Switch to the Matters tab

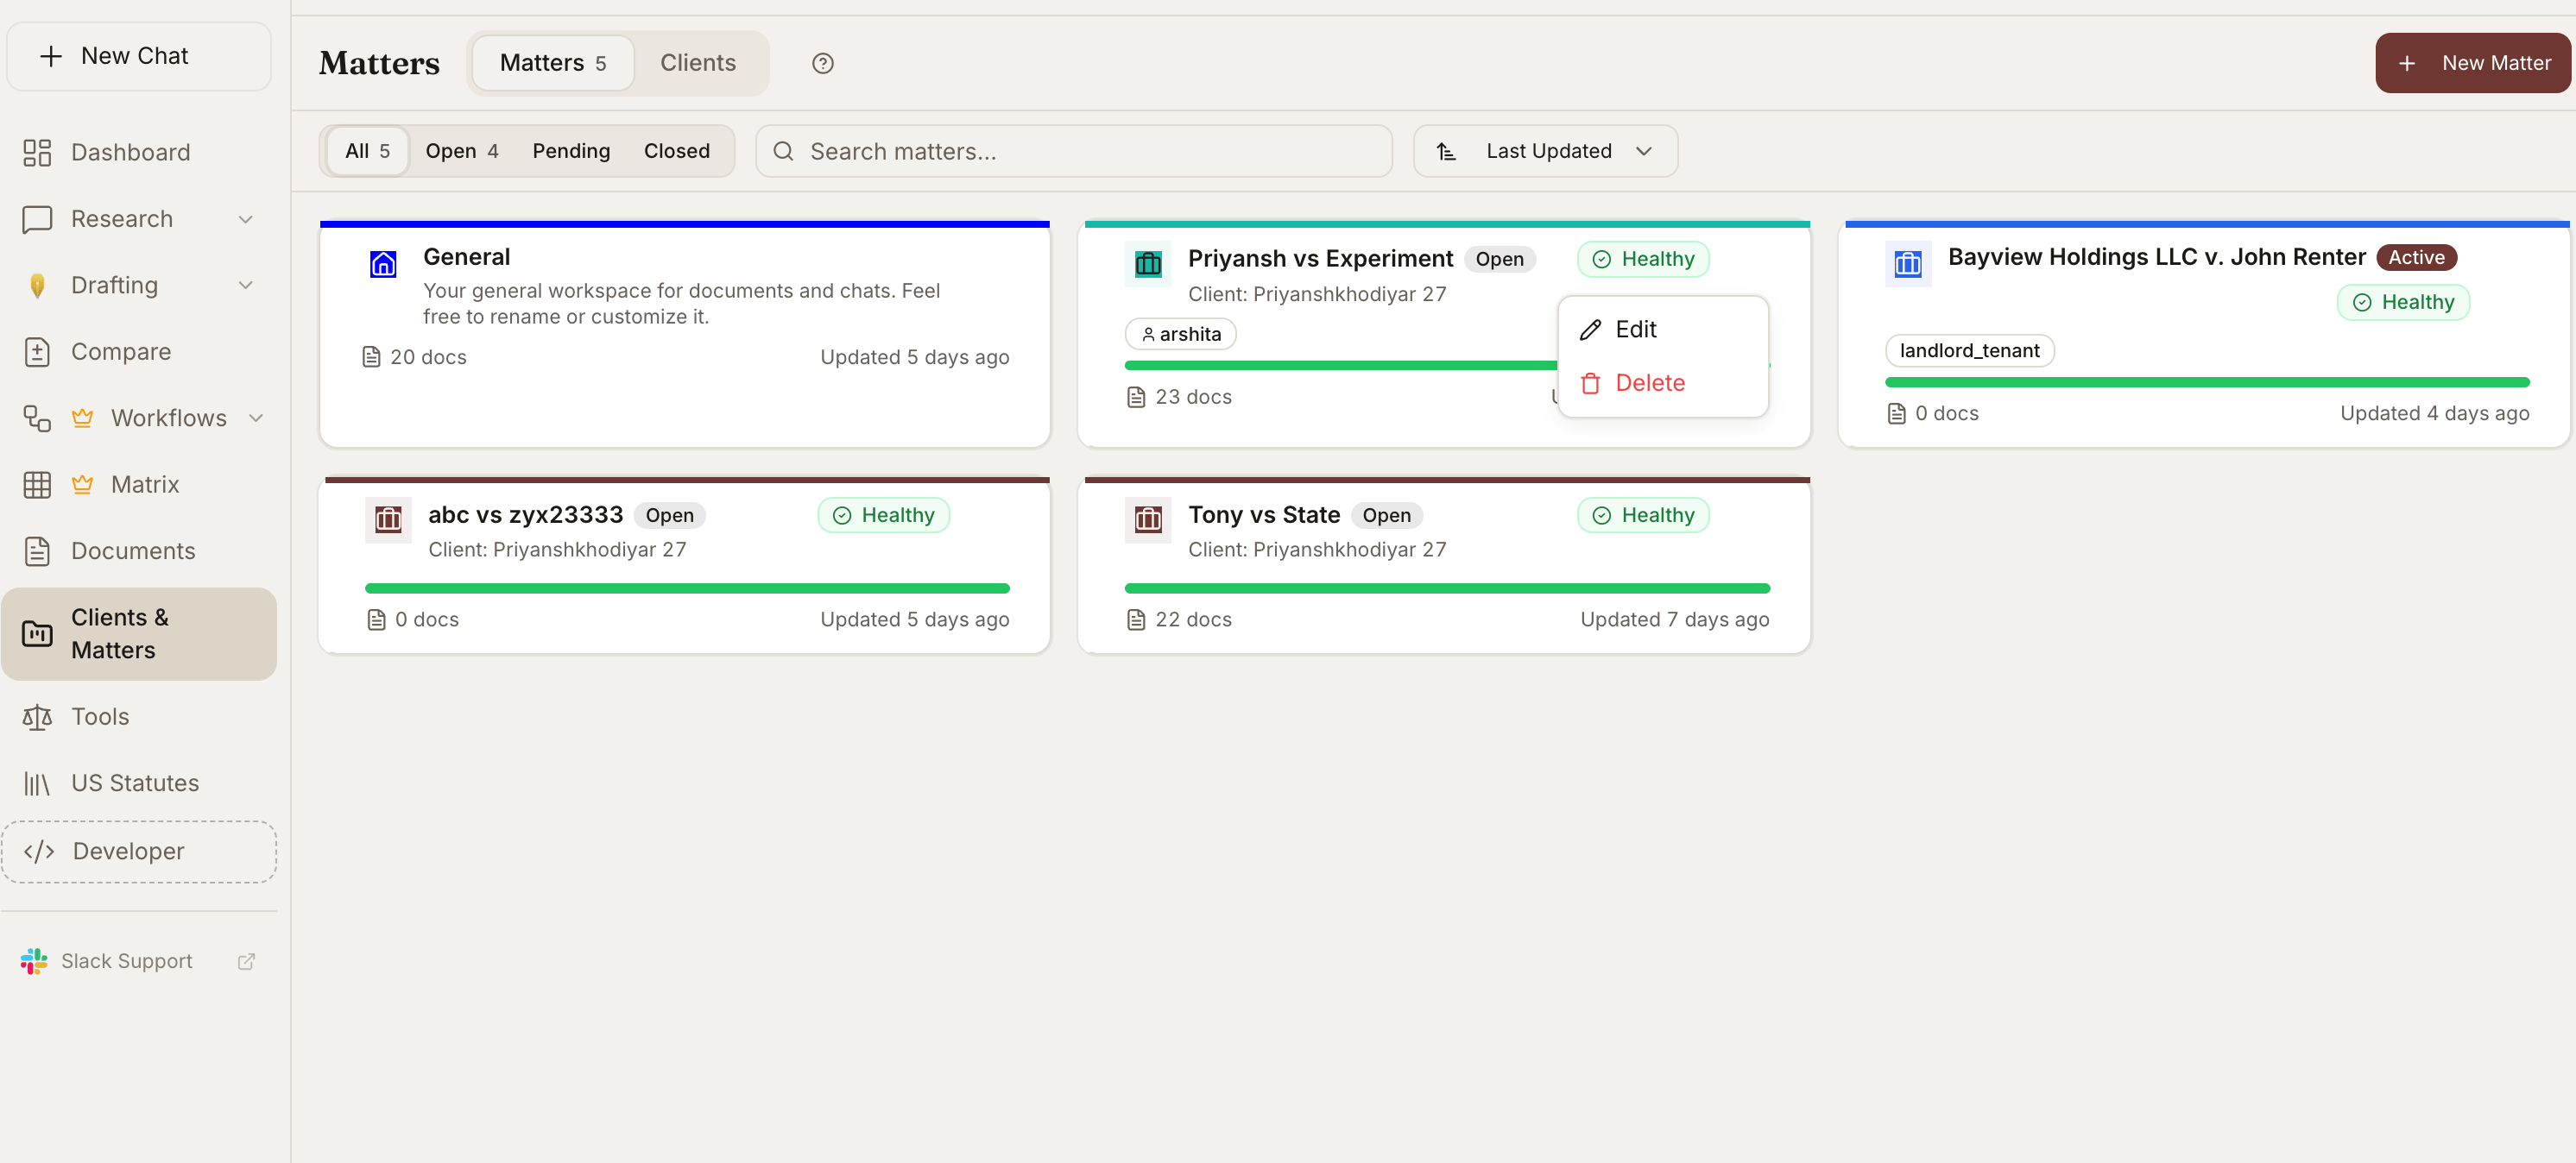pyautogui.click(x=552, y=63)
